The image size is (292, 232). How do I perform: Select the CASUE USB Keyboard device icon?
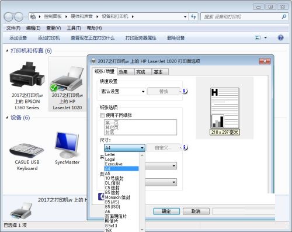(x=27, y=150)
